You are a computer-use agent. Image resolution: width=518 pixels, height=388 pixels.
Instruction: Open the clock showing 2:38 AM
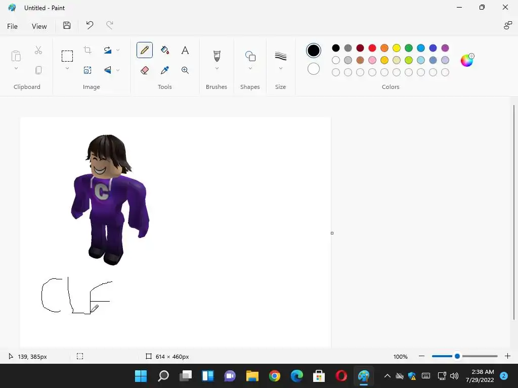coord(480,376)
